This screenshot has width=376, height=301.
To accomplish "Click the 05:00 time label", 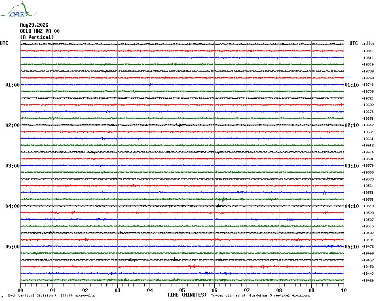I will point(13,246).
